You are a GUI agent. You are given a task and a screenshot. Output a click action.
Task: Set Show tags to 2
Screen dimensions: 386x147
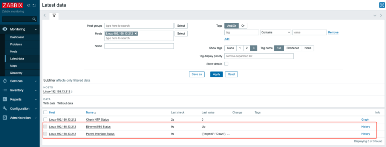[247, 48]
